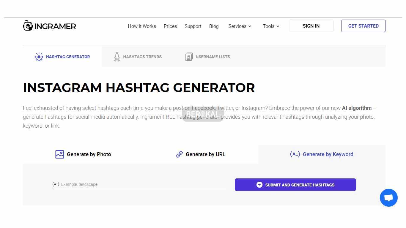Click the Ingramer robot logo icon
The image size is (406, 228).
point(28,26)
